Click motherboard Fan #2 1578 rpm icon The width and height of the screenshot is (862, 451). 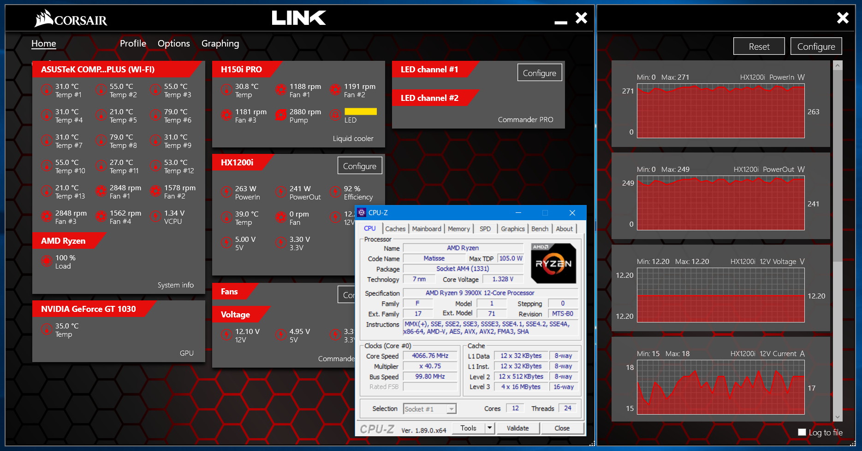tap(155, 191)
